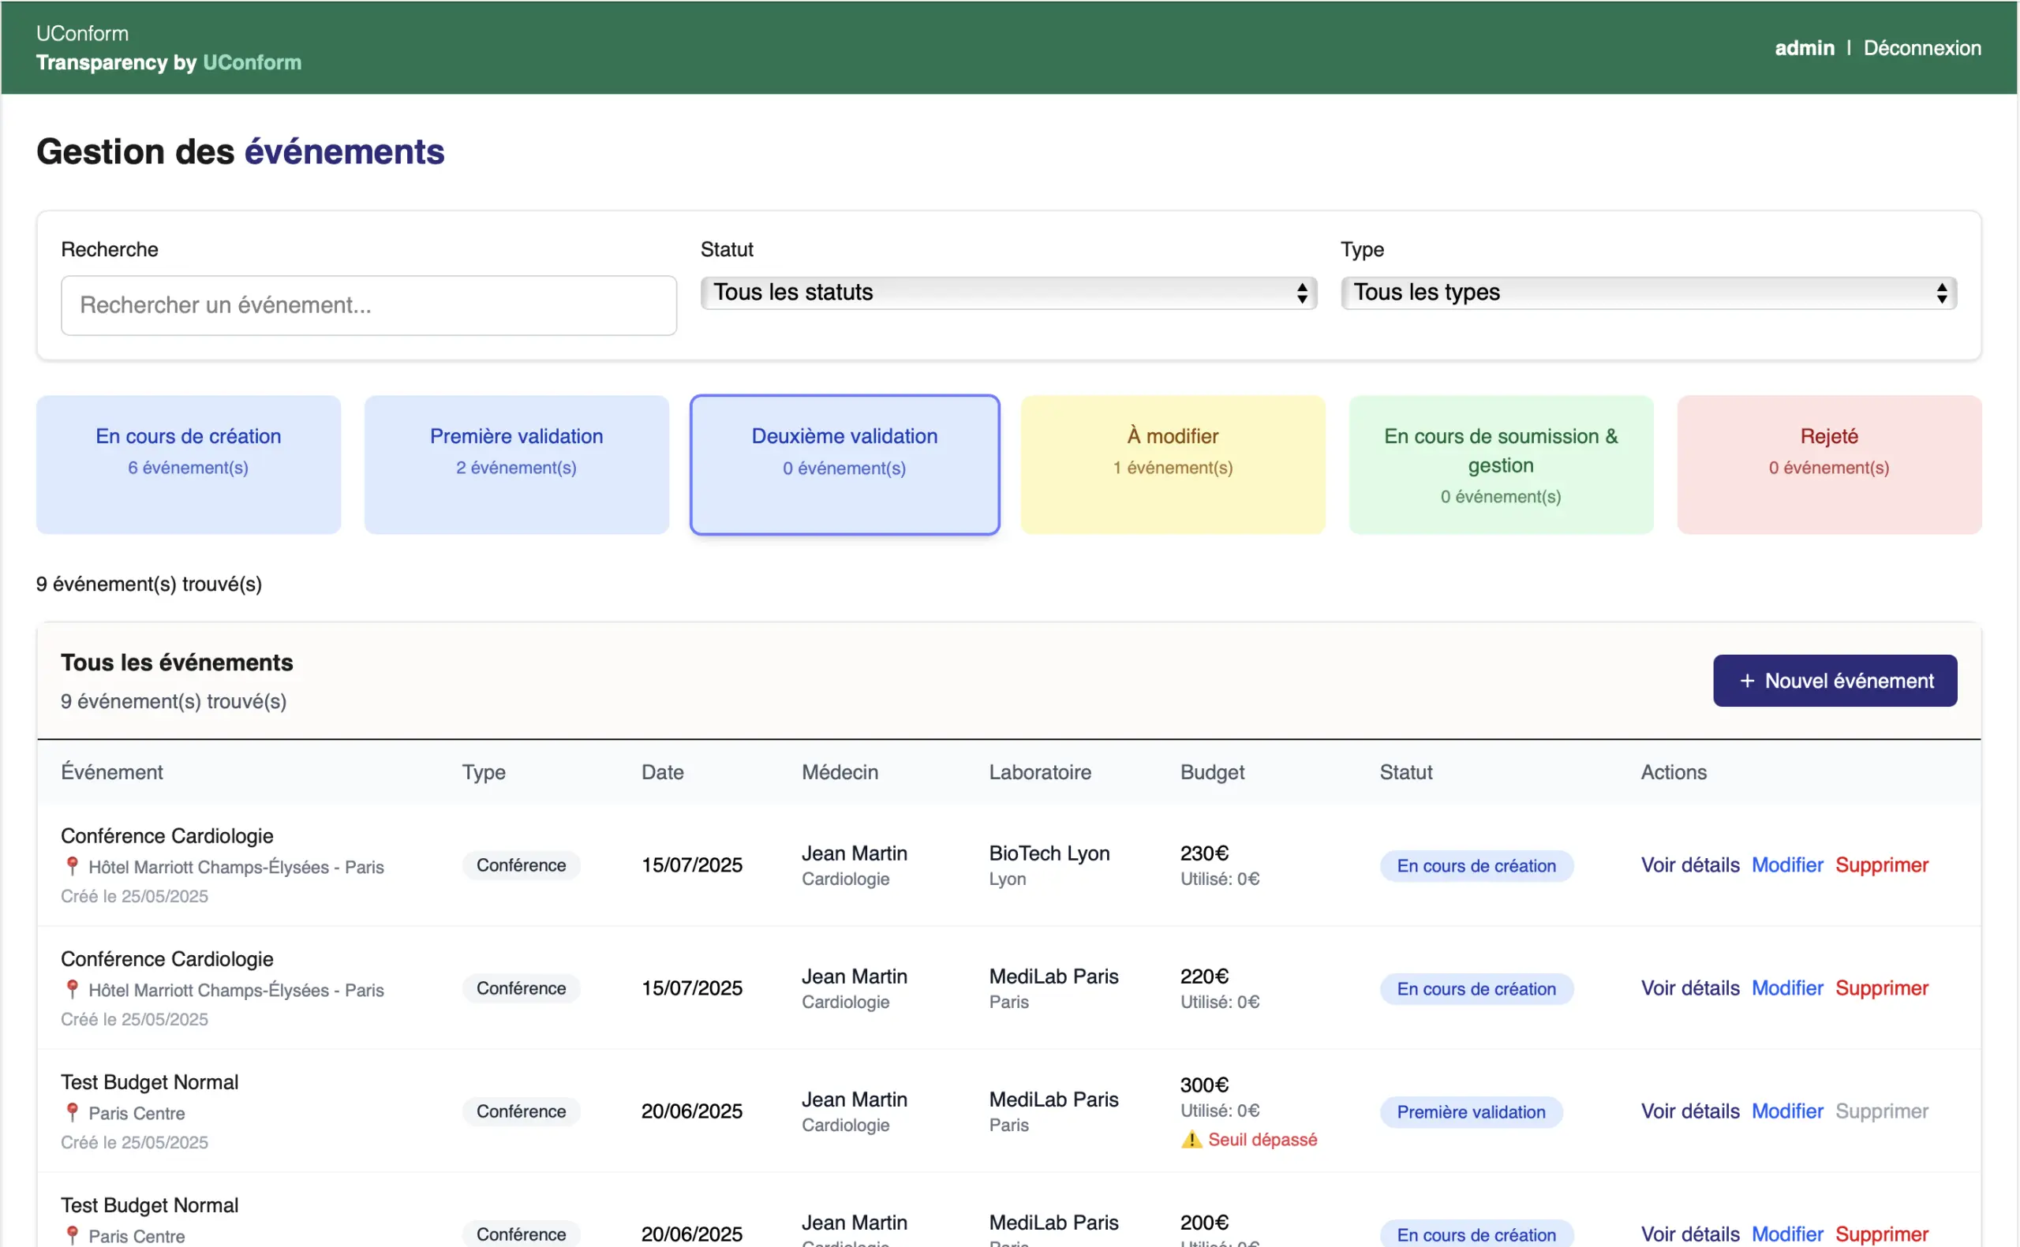Open the 'Tous les statuts' dropdown
Screen dimensions: 2020x1247
[x=1008, y=293]
